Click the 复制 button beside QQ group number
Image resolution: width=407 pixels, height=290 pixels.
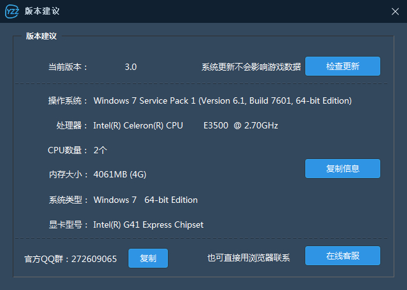(x=148, y=258)
